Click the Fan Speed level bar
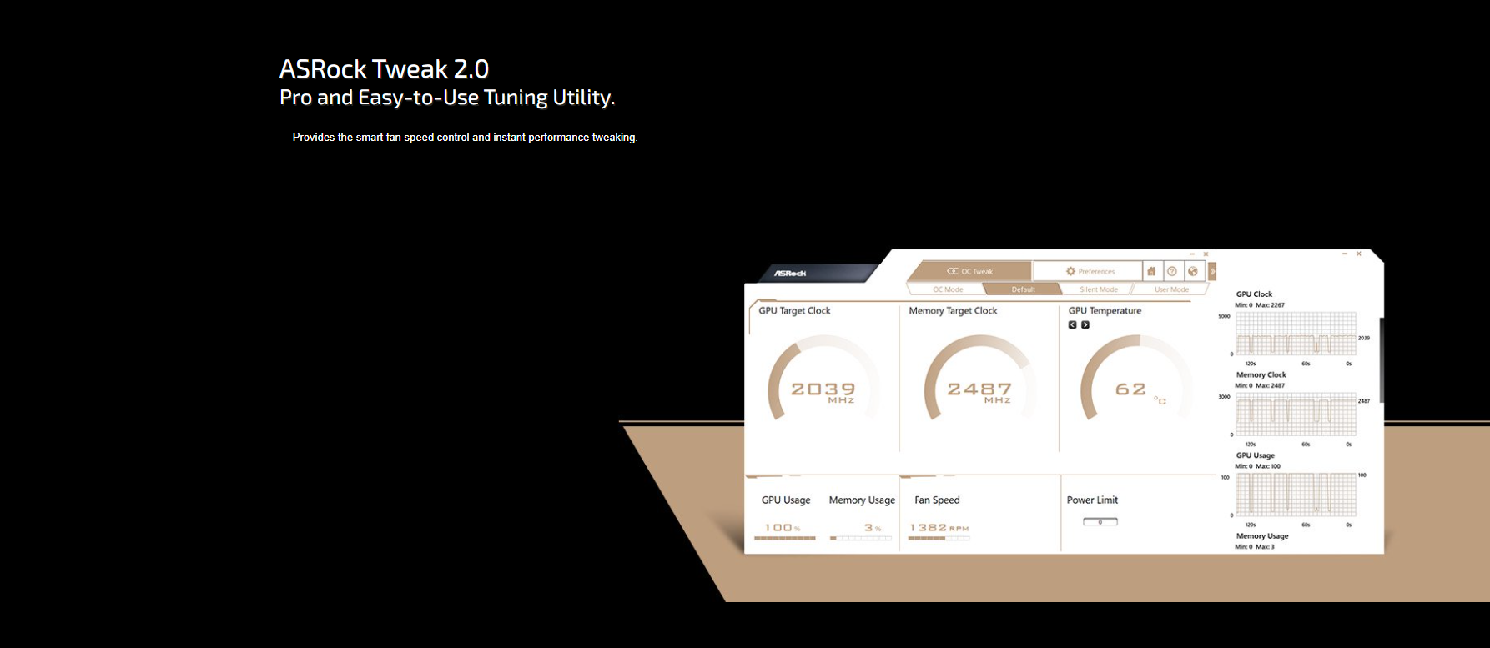Image resolution: width=1490 pixels, height=648 pixels. [x=939, y=539]
